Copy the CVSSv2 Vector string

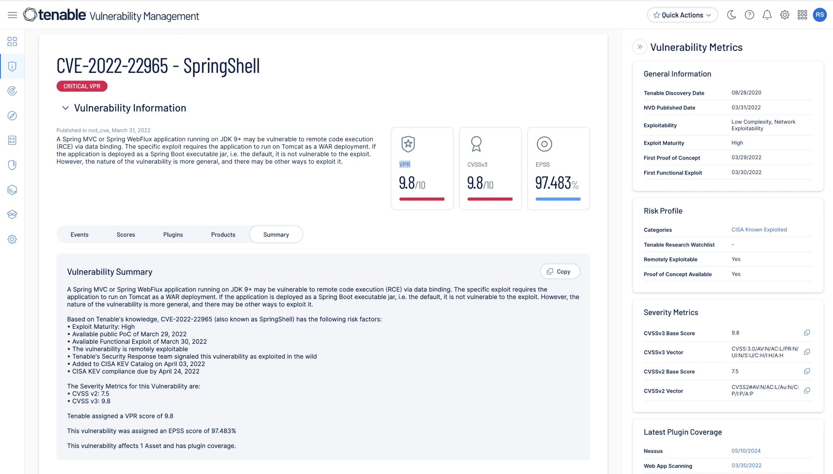tap(807, 390)
